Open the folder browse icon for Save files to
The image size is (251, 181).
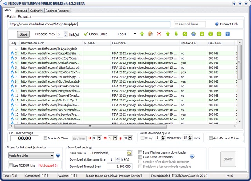pyautogui.click(x=129, y=153)
